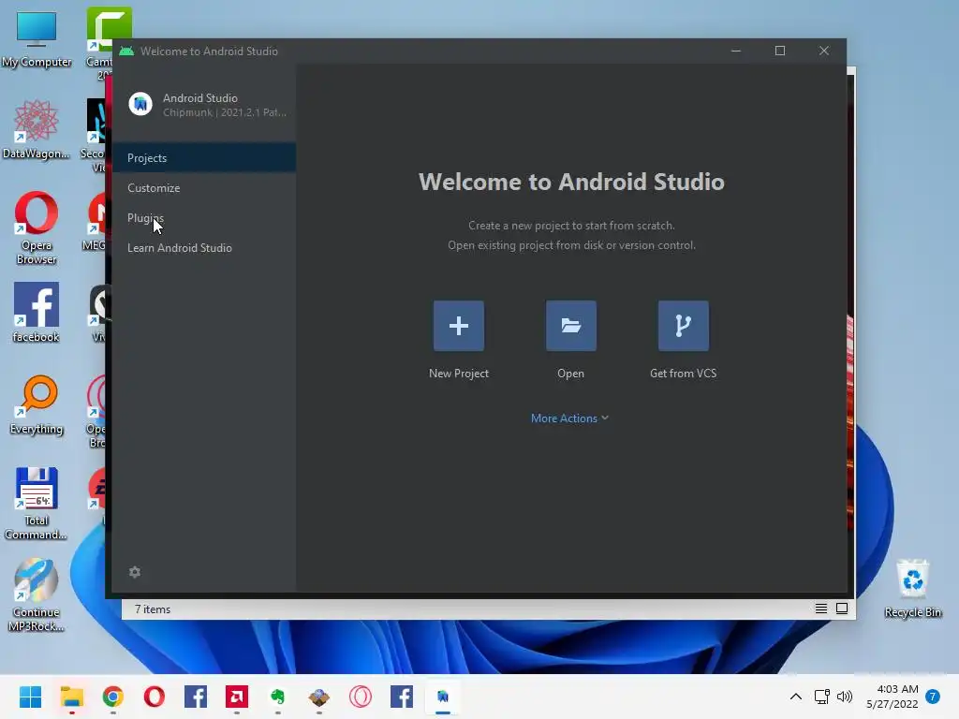Click the Android icon in the title bar
This screenshot has width=959, height=719.
(x=126, y=51)
